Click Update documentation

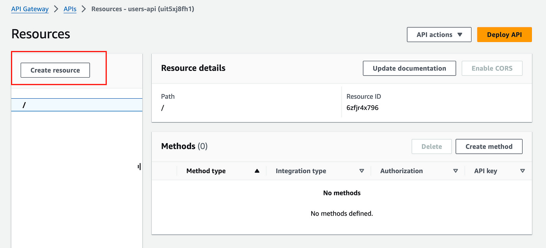(409, 68)
